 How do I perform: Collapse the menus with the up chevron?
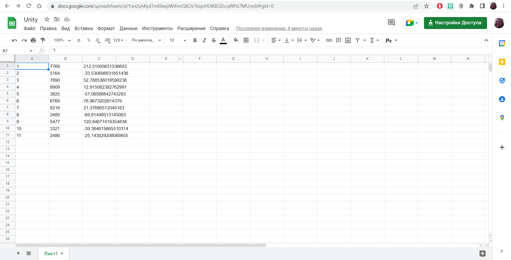486,40
